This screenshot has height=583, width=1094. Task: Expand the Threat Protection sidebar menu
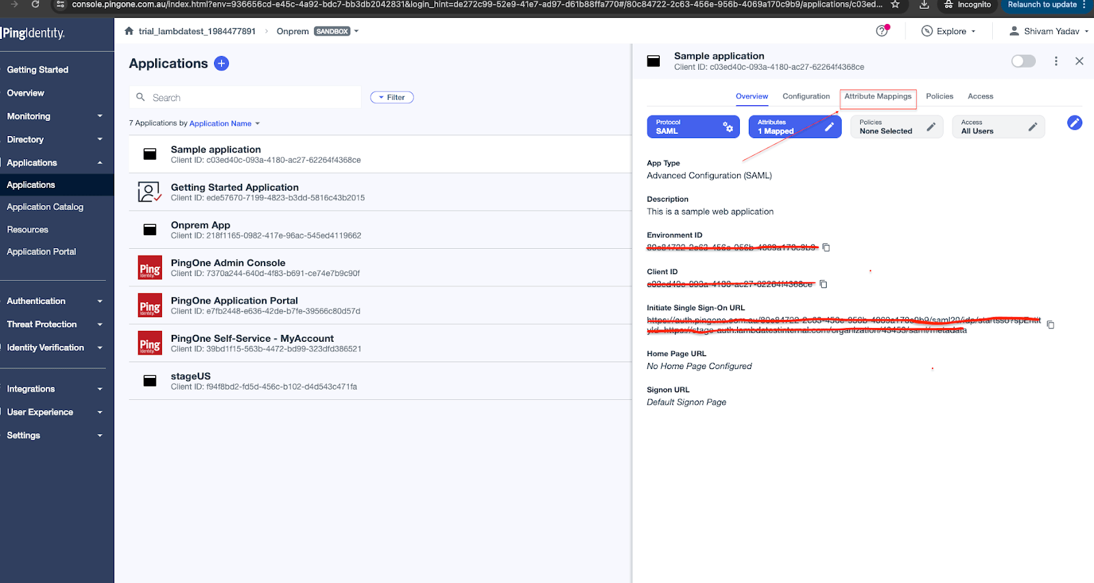(100, 325)
